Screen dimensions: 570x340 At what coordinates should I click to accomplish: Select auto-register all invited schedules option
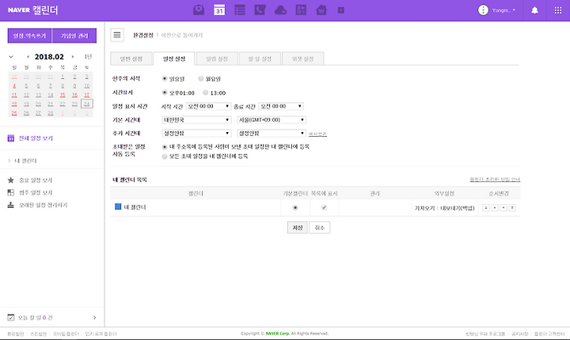[165, 157]
